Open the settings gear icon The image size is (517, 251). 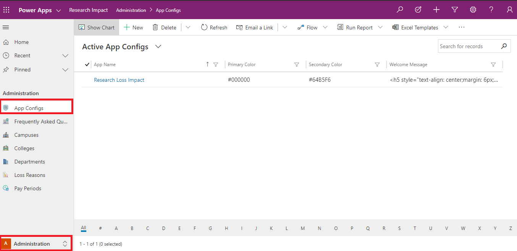[x=473, y=10]
